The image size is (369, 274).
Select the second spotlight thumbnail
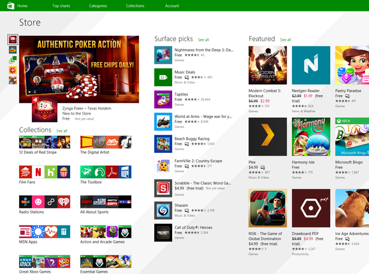pos(13,50)
